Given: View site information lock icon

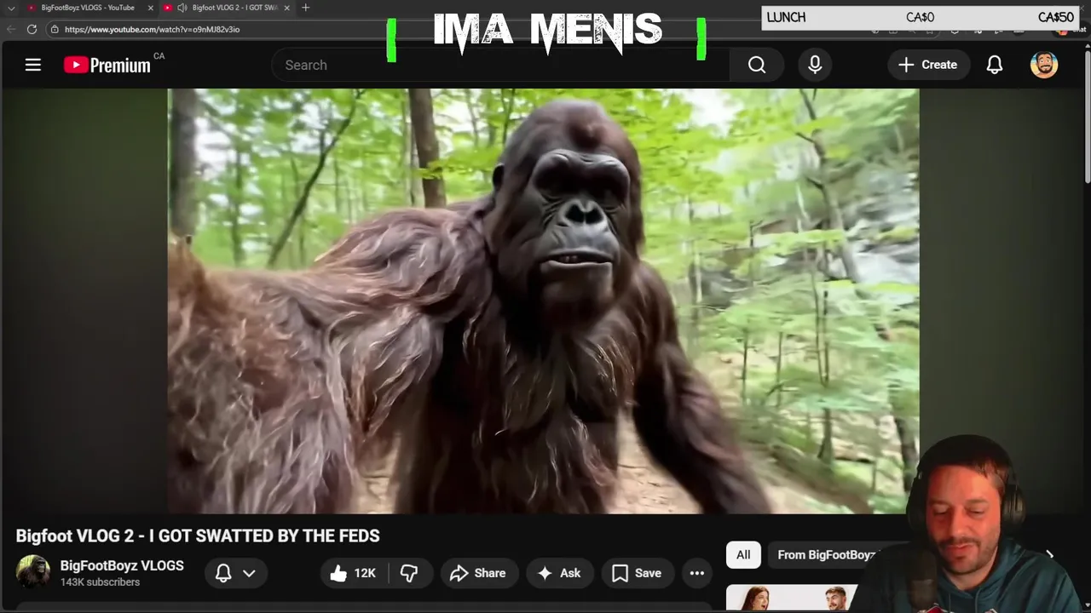Looking at the screenshot, I should 55,29.
